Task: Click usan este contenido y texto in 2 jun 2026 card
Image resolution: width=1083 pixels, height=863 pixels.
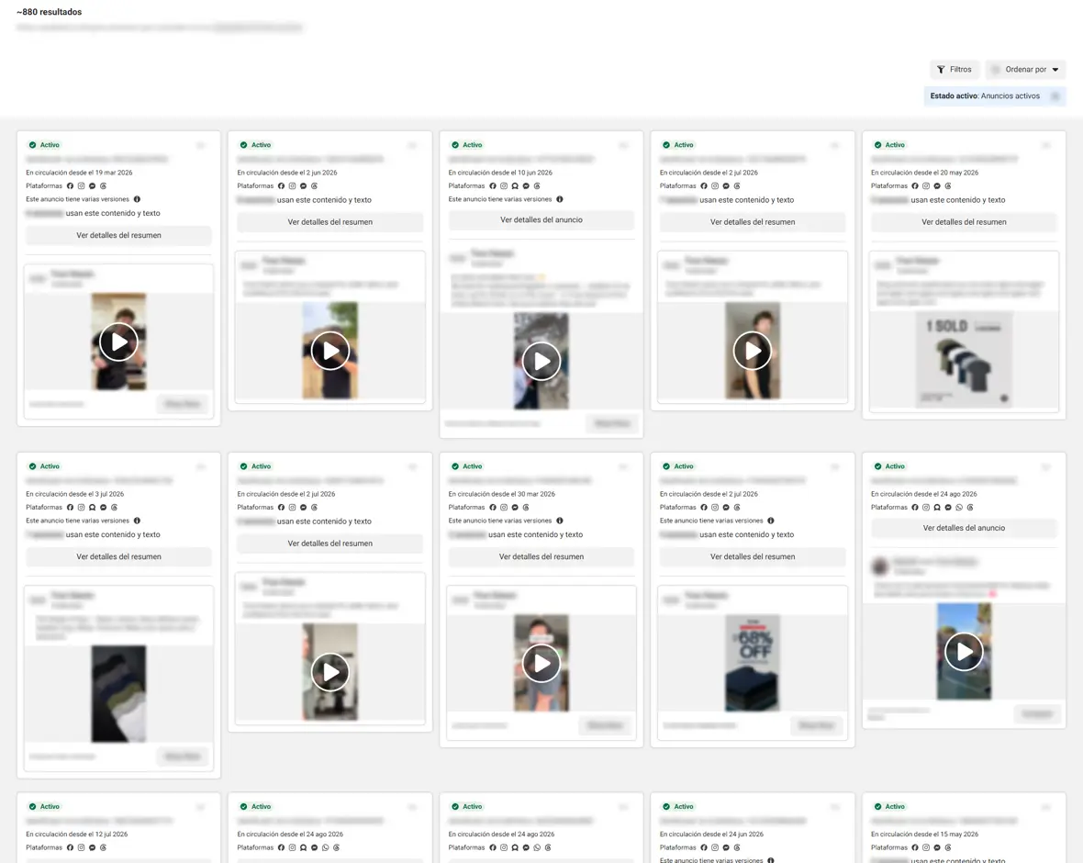Action: tap(324, 200)
